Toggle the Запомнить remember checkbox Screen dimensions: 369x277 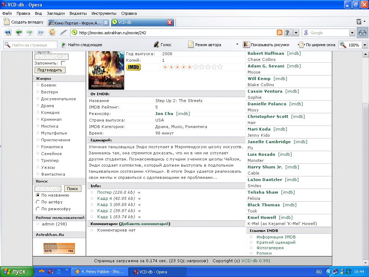click(63, 63)
